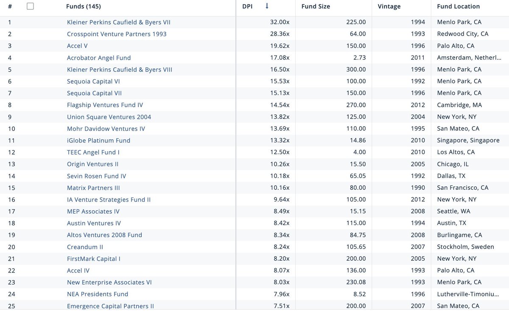The height and width of the screenshot is (311, 509).
Task: Click fund size value 65.05
Action: click(357, 176)
